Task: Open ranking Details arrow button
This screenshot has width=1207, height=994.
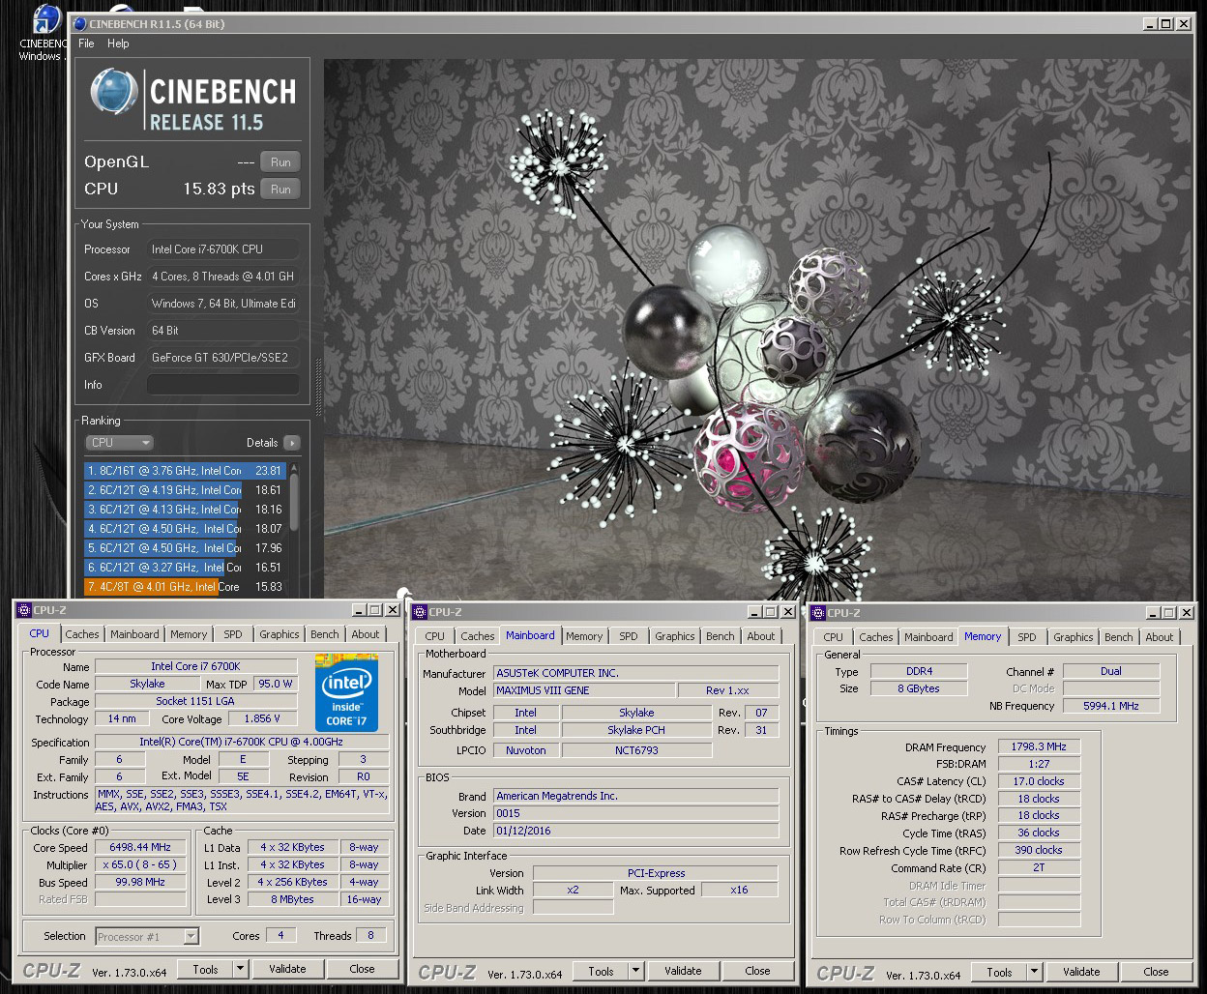Action: pos(291,443)
